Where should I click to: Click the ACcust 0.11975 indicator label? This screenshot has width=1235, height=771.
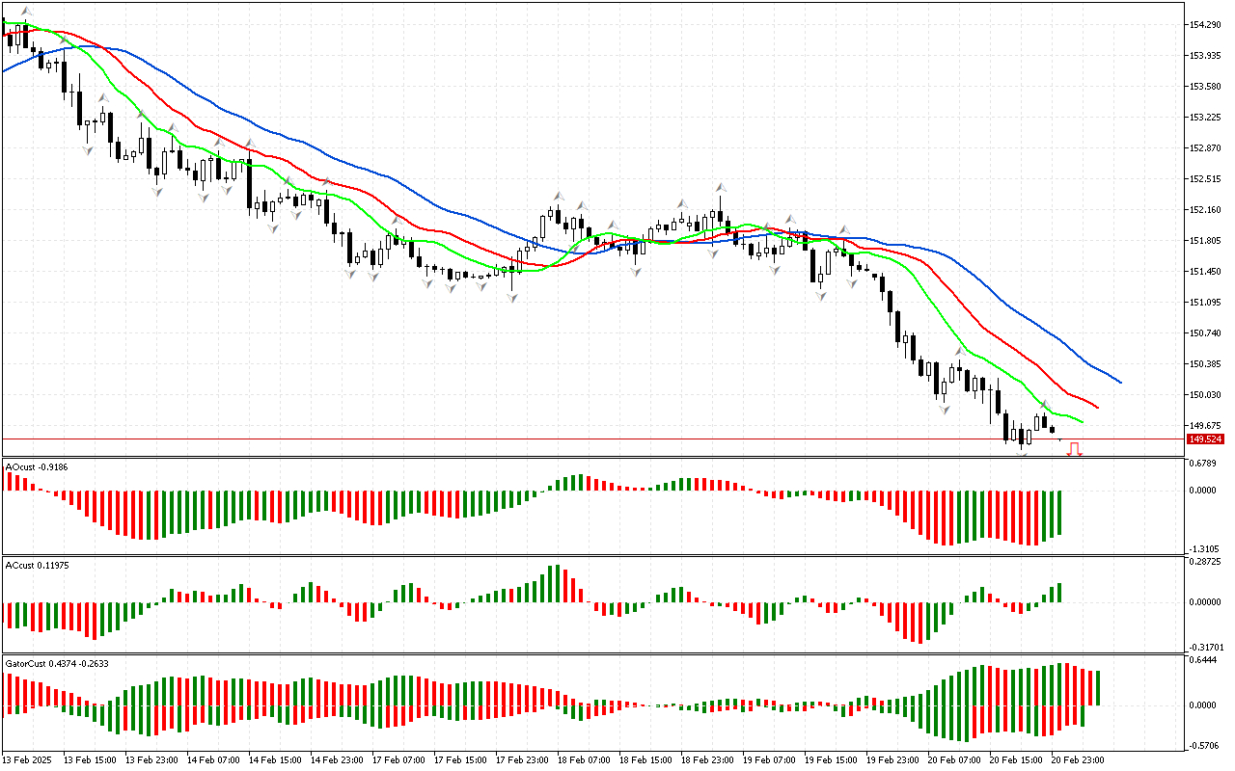(x=38, y=564)
